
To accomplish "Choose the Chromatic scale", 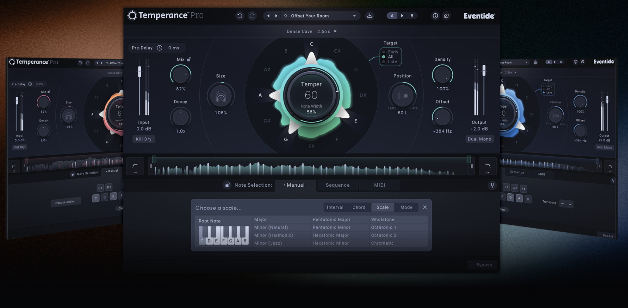I will pyautogui.click(x=398, y=243).
